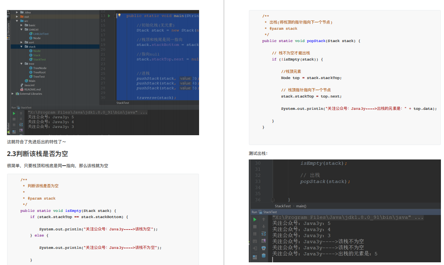The height and width of the screenshot is (265, 444).
Task: Select the orange out folder
Action: click(x=26, y=17)
